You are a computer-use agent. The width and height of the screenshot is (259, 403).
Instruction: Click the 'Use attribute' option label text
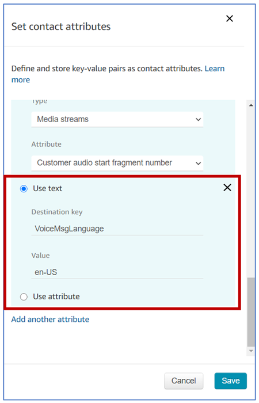tap(56, 296)
